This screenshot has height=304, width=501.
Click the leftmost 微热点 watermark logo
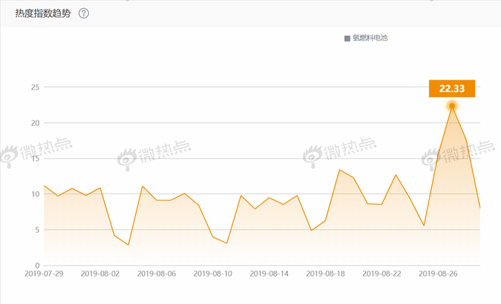coord(36,154)
